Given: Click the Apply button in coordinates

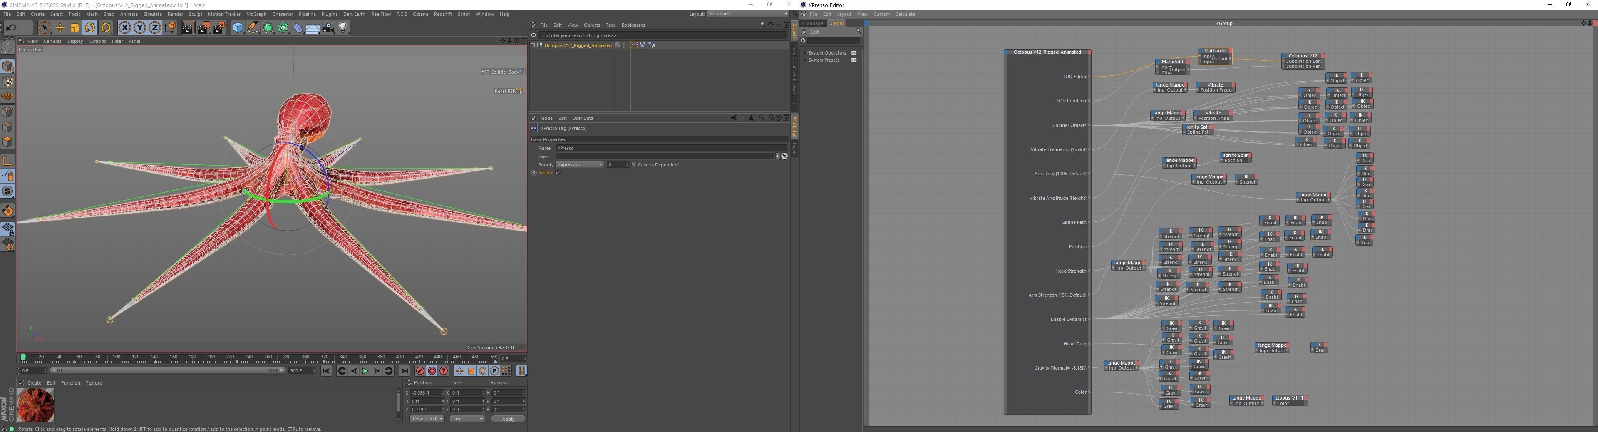Looking at the screenshot, I should click(x=508, y=419).
